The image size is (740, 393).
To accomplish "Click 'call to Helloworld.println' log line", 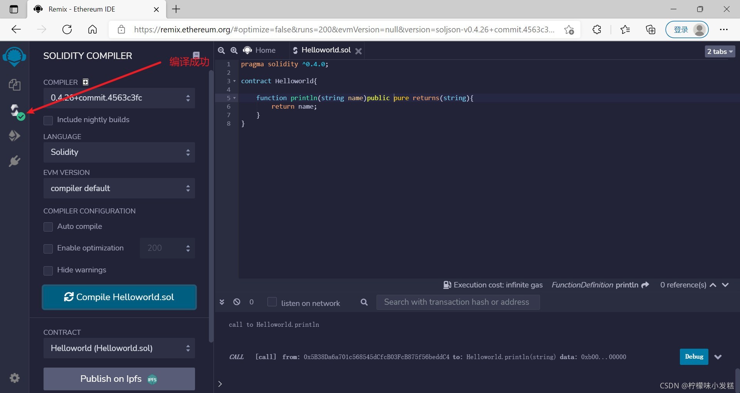I will tap(274, 325).
